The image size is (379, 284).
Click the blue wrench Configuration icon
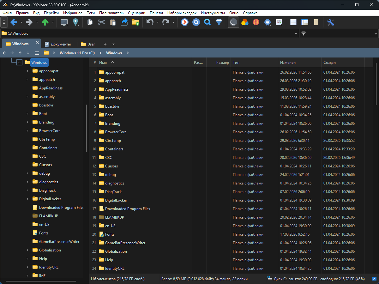point(330,22)
